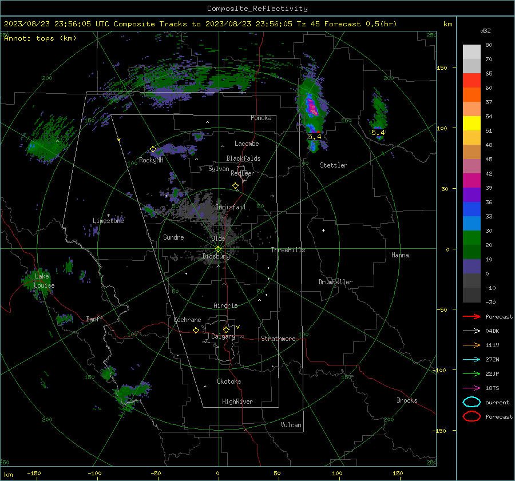The width and height of the screenshot is (515, 481).
Task: Click the Limestone label
Action: (108, 221)
